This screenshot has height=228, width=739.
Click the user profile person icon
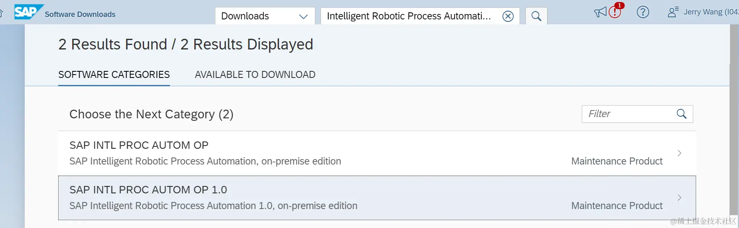click(x=673, y=12)
